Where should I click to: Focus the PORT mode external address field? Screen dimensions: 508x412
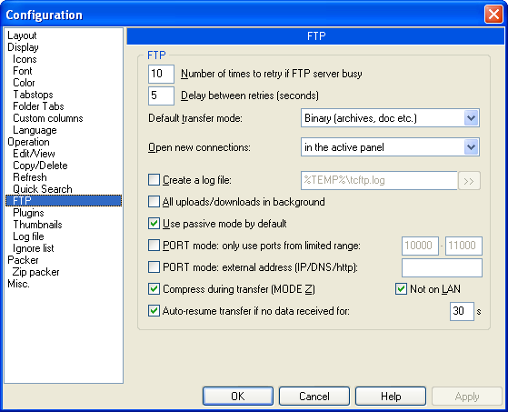[442, 267]
